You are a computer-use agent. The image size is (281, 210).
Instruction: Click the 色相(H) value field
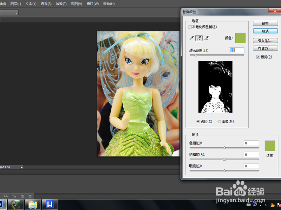(251, 143)
